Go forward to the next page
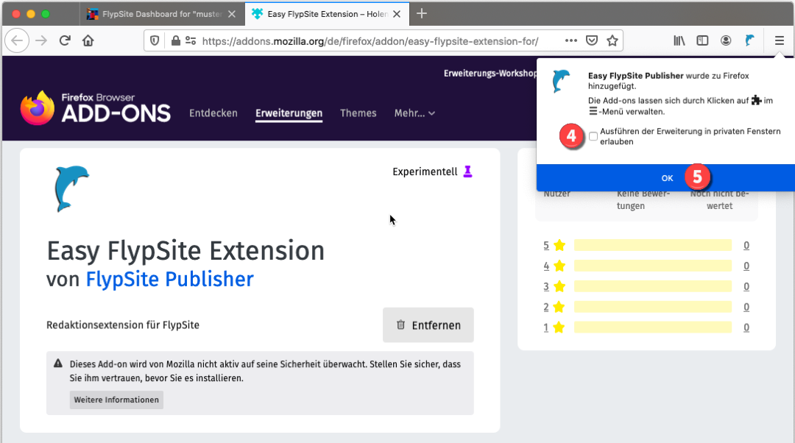Image resolution: width=795 pixels, height=443 pixels. click(41, 40)
